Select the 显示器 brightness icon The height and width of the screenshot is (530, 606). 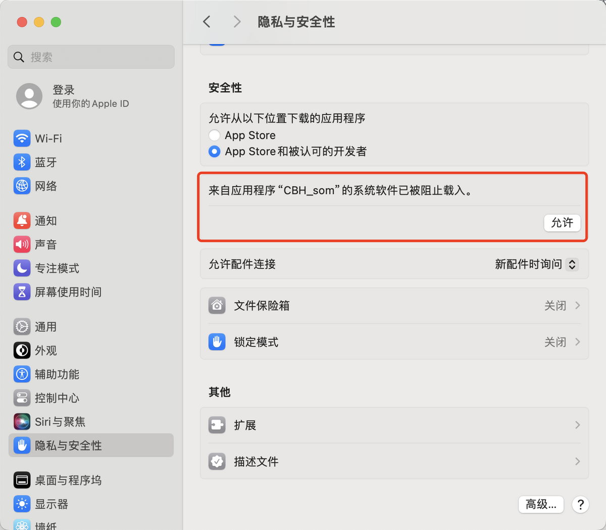(x=22, y=504)
